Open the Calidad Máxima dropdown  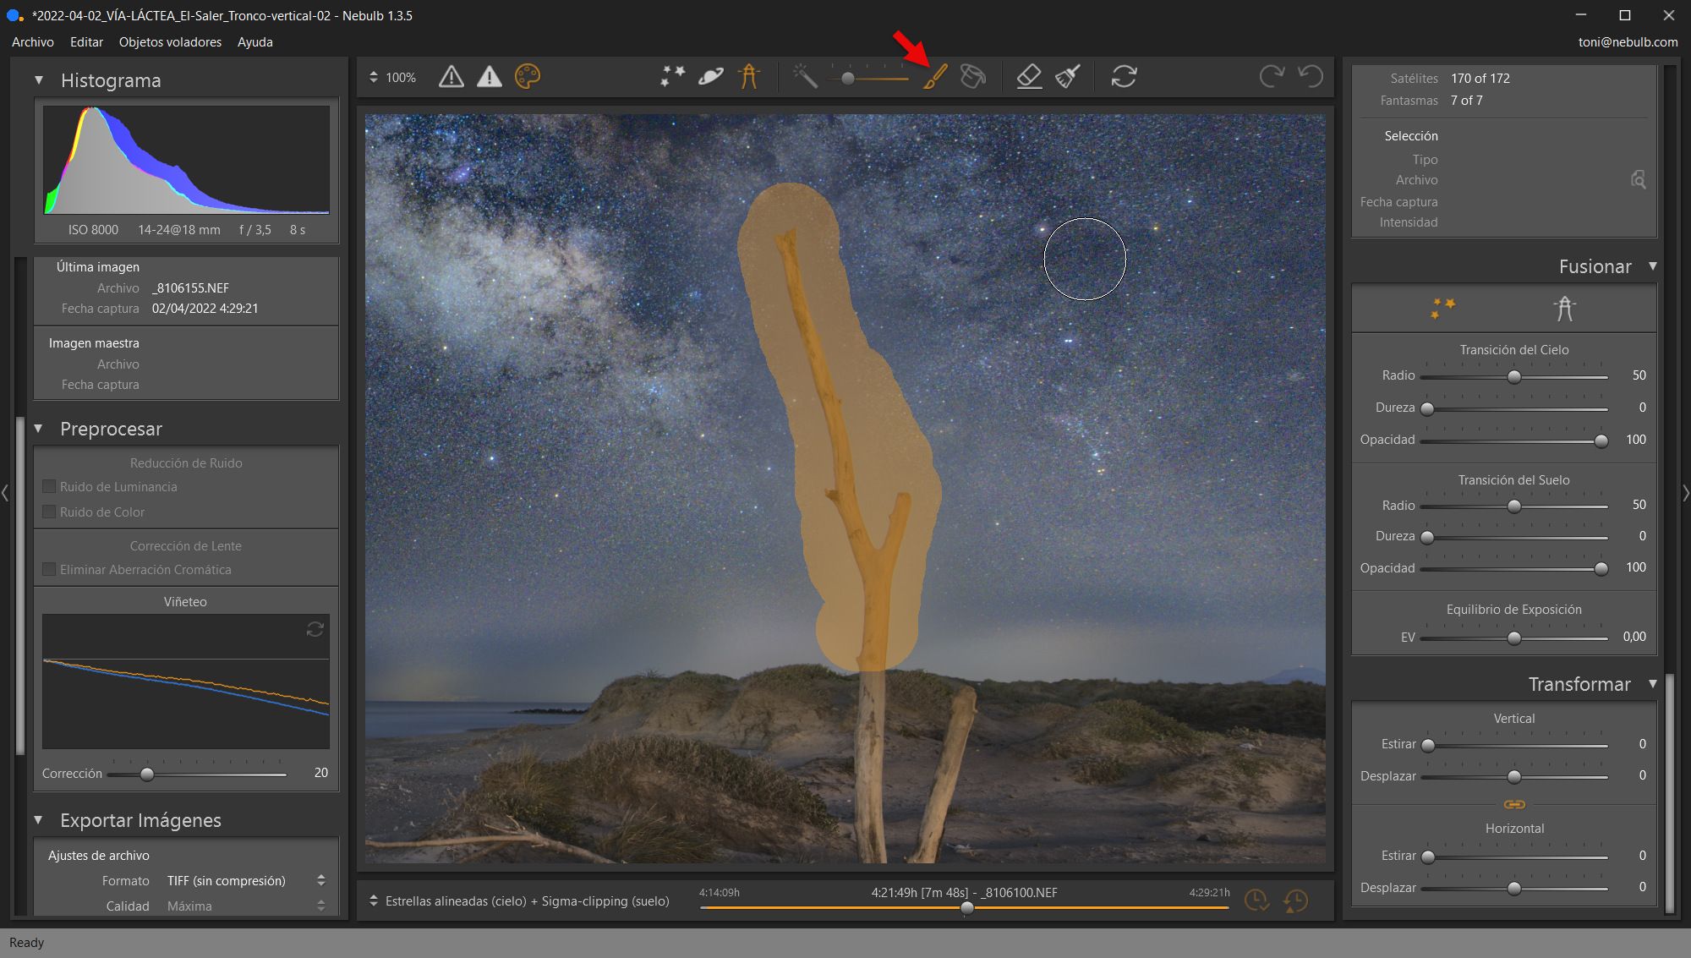click(246, 906)
